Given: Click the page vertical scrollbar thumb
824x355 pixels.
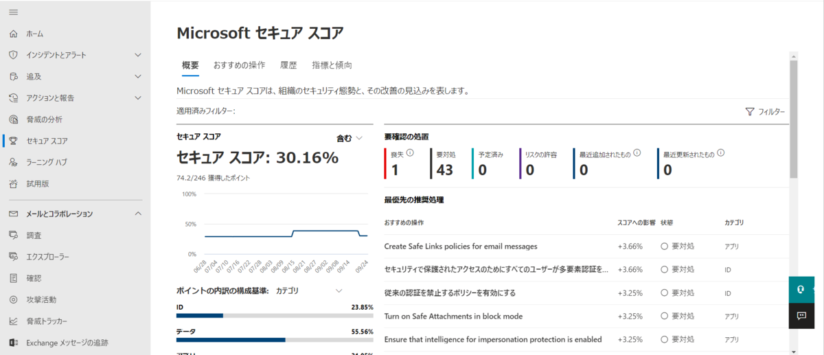Looking at the screenshot, I should click(794, 119).
